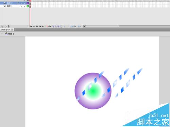Enable onion skin

click(x=53, y=26)
